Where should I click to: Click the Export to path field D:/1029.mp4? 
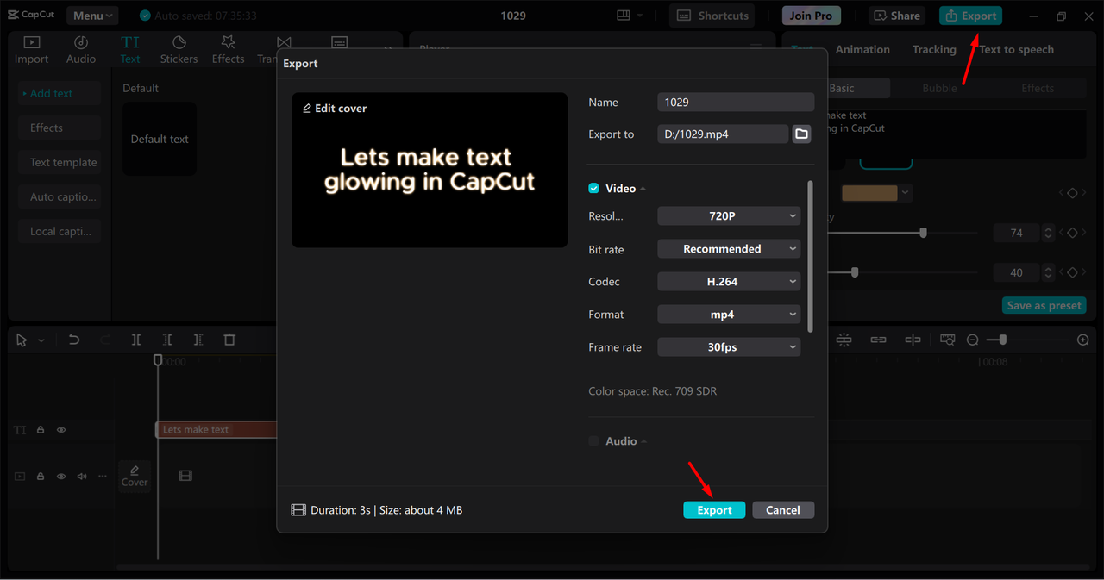click(x=723, y=134)
